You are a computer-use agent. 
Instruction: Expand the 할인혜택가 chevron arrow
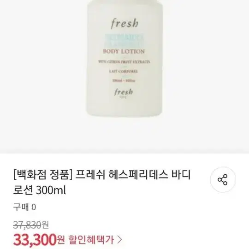click(120, 239)
